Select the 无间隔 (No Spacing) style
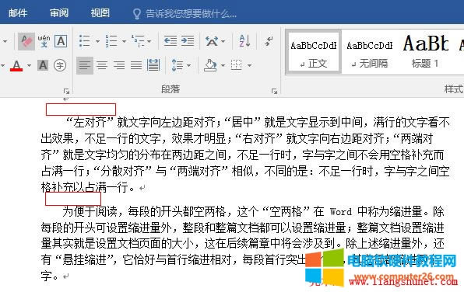The width and height of the screenshot is (464, 292). 369,52
